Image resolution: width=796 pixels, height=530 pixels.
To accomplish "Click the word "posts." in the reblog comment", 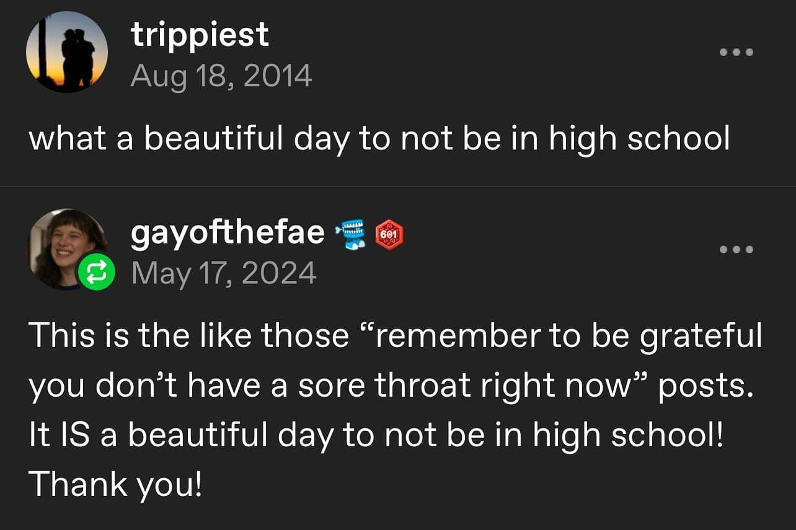I will 705,386.
